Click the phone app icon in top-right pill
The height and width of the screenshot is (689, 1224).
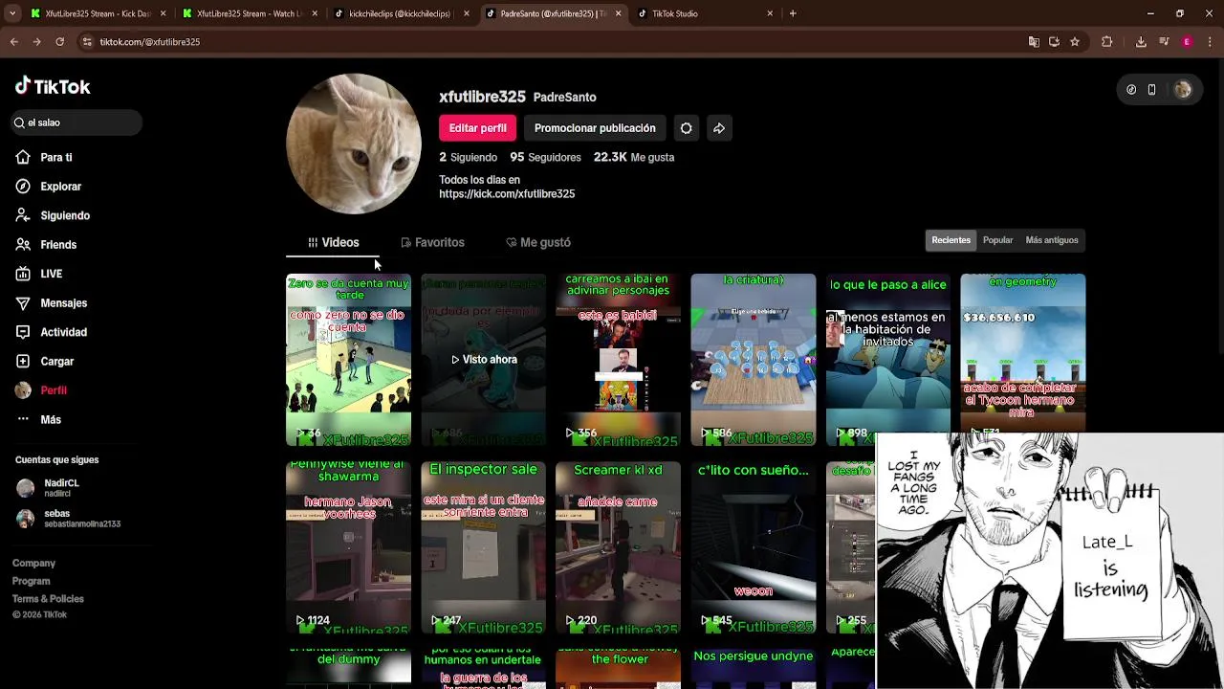1152,89
